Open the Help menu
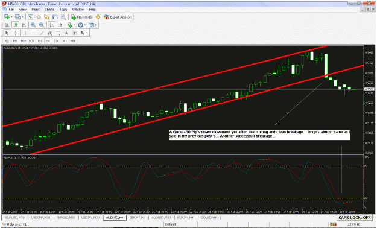This screenshot has width=377, height=228. pos(92,10)
